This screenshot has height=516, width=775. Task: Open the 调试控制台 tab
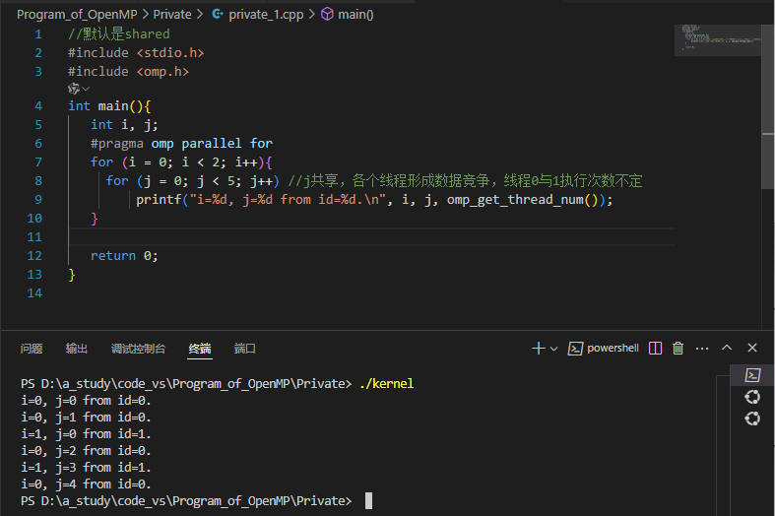[138, 349]
